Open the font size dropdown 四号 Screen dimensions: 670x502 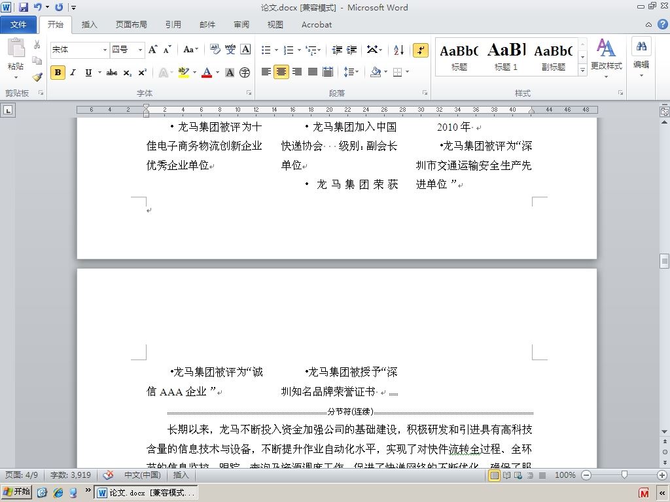click(x=140, y=50)
